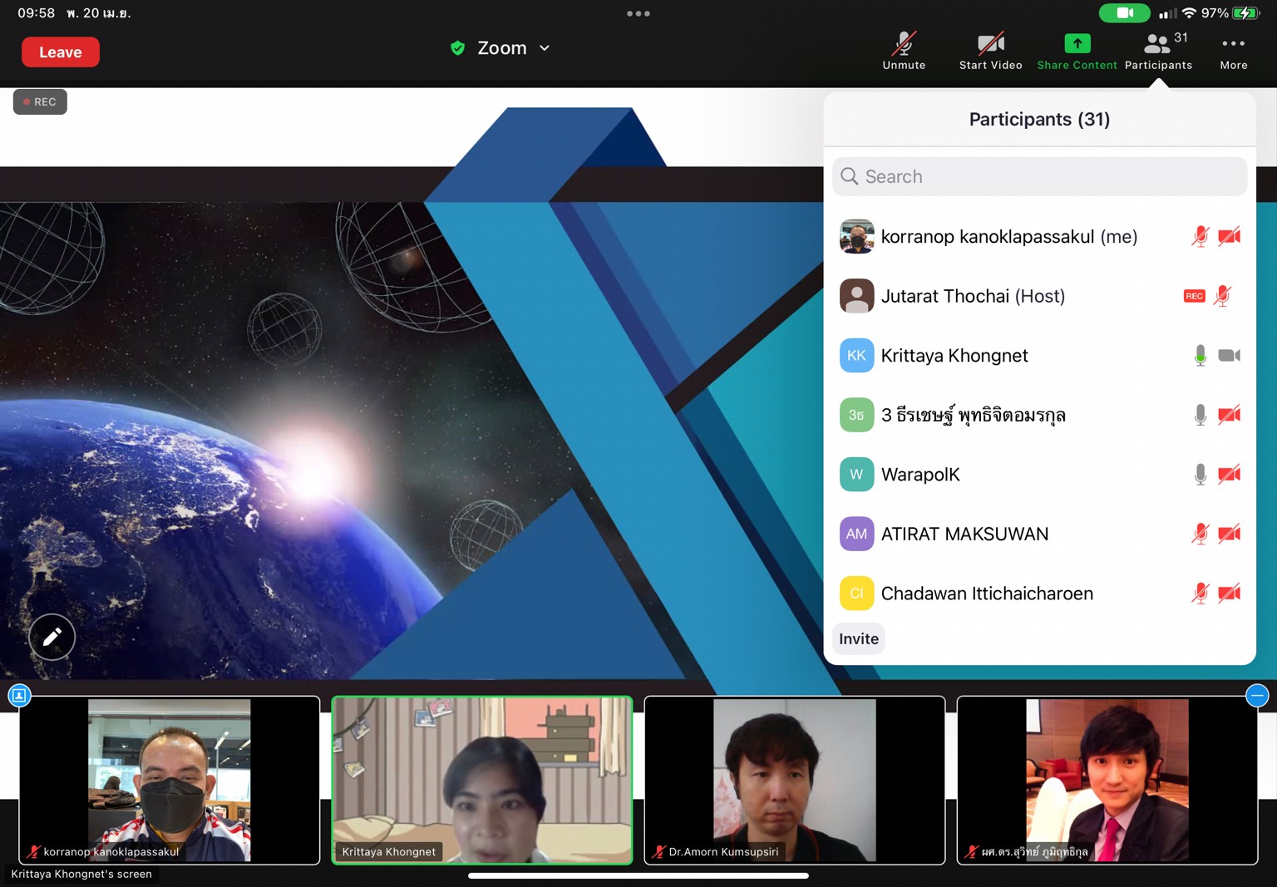Viewport: 1277px width, 887px height.
Task: Tap the REC recording indicator
Action: click(x=40, y=101)
